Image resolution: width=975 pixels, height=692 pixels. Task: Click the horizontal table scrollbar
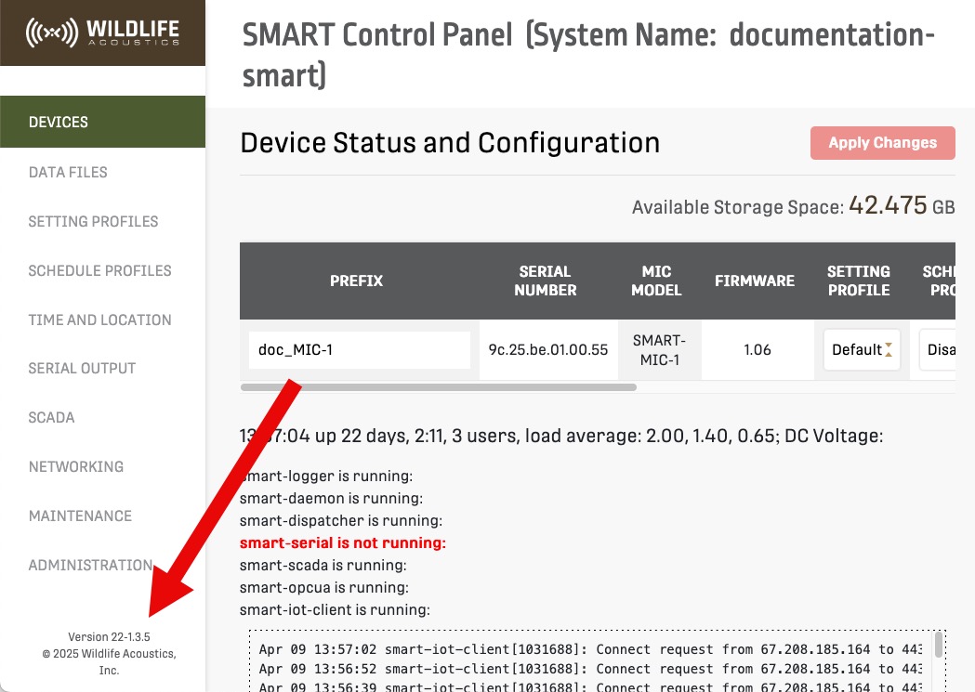point(438,386)
